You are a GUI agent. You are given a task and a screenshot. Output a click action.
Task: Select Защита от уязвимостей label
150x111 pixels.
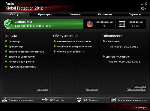22,57
